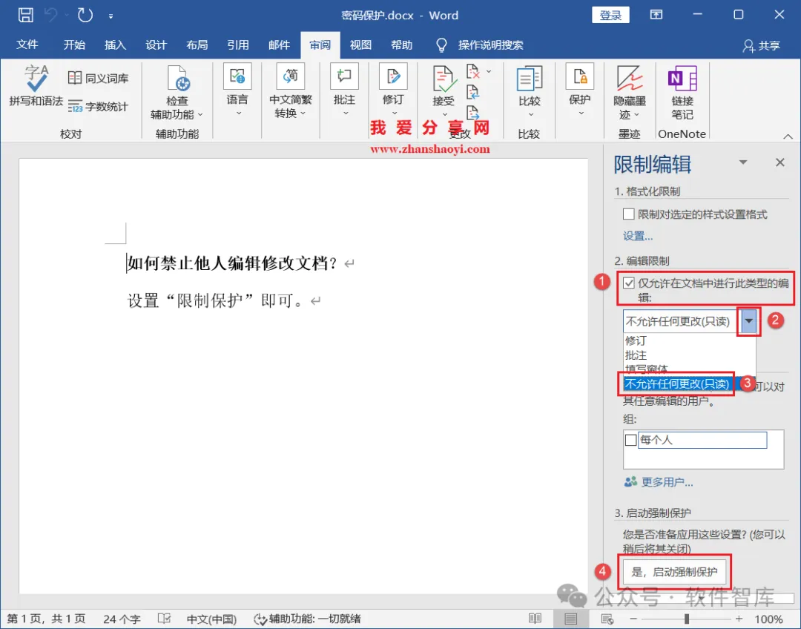Viewport: 801px width, 629px height.
Task: Open 中文简繁转换 menu
Action: [290, 90]
